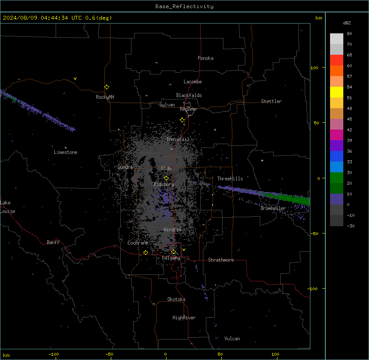Image resolution: width=369 pixels, height=360 pixels.
Task: Click the white plus marker north of Drumheller
Action: 262,160
